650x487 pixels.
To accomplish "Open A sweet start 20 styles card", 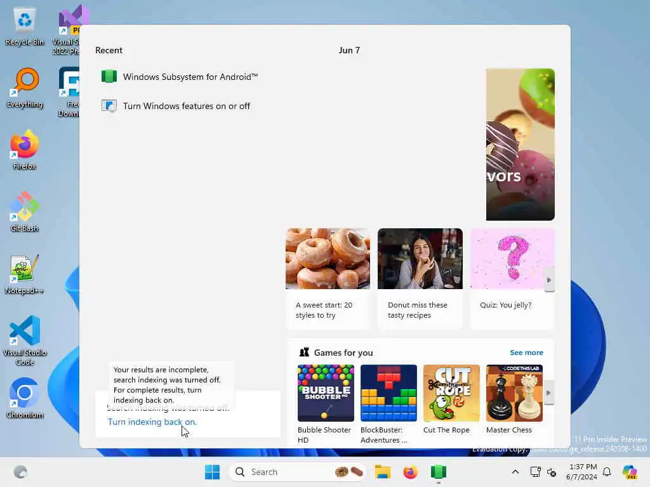I will coord(328,278).
